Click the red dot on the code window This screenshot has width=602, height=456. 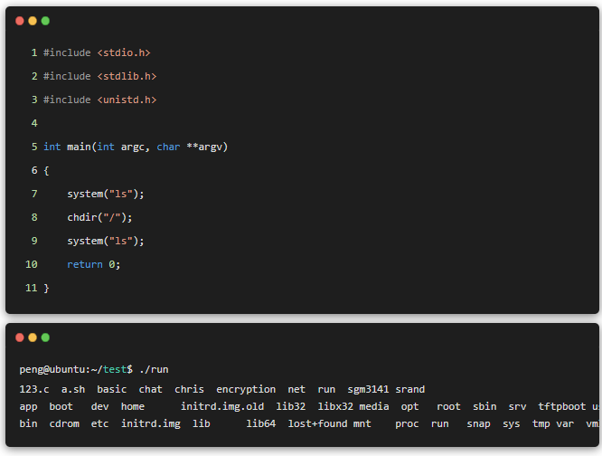click(20, 21)
